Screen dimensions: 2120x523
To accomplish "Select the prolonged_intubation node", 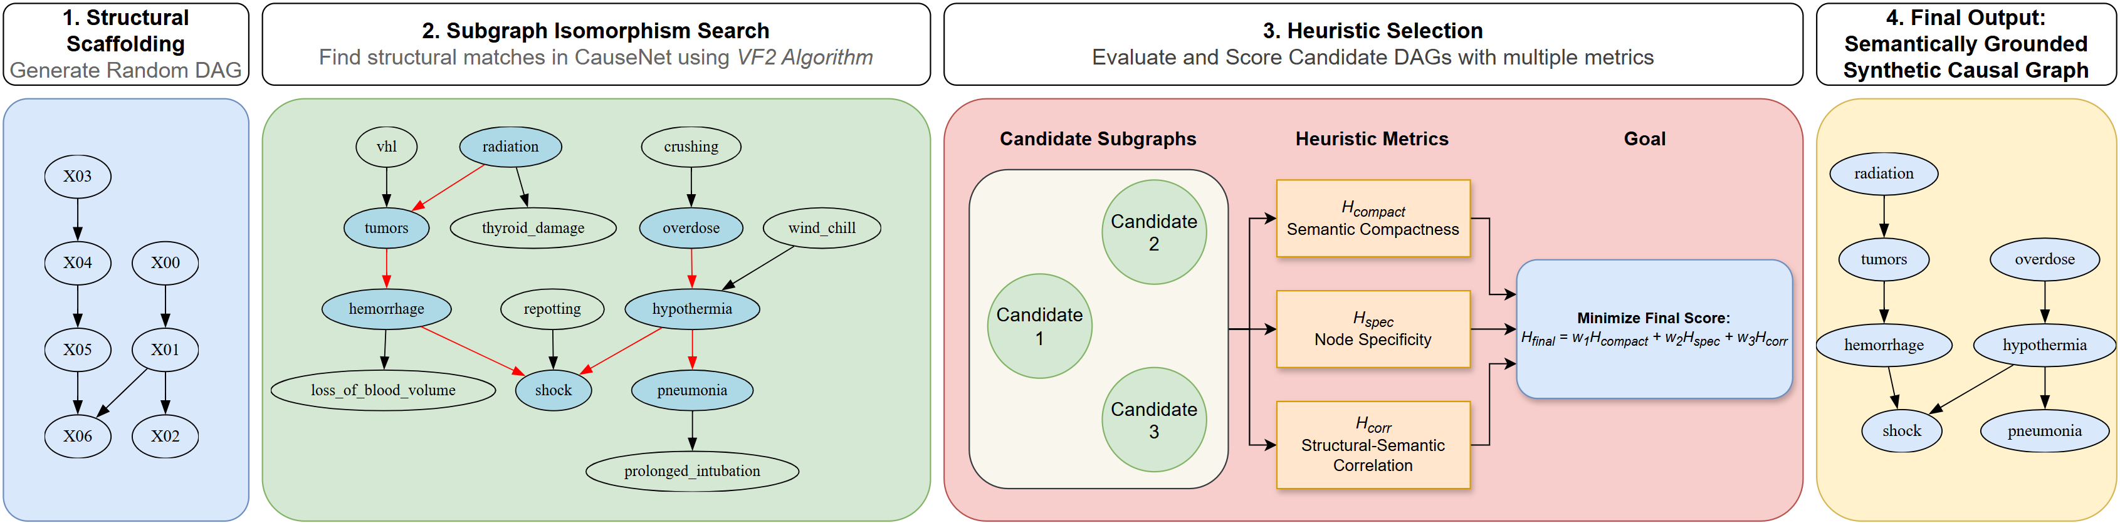I will point(691,471).
